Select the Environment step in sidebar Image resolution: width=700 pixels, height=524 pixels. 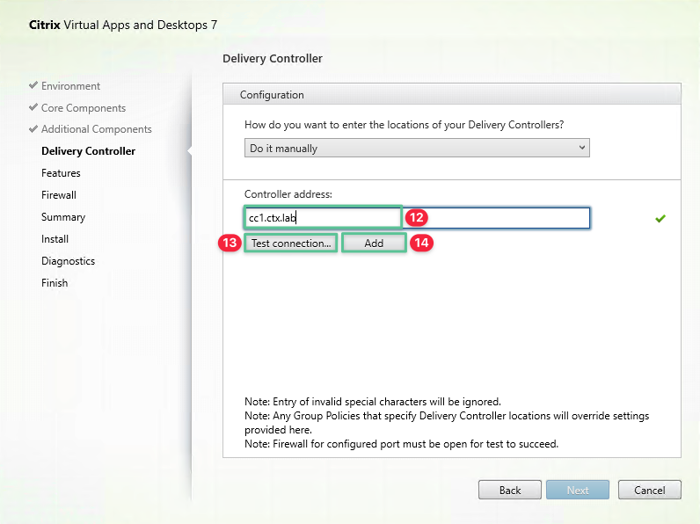click(x=70, y=85)
